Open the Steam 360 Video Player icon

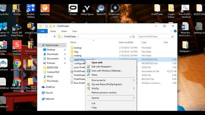pos(17,30)
